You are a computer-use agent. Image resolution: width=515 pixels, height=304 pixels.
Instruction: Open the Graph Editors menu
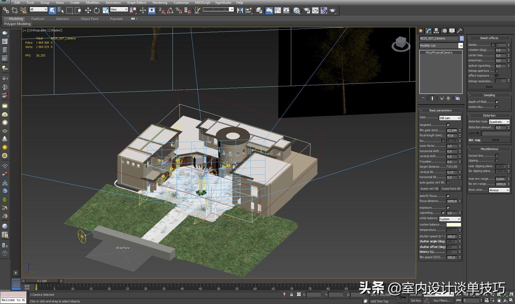137,2
